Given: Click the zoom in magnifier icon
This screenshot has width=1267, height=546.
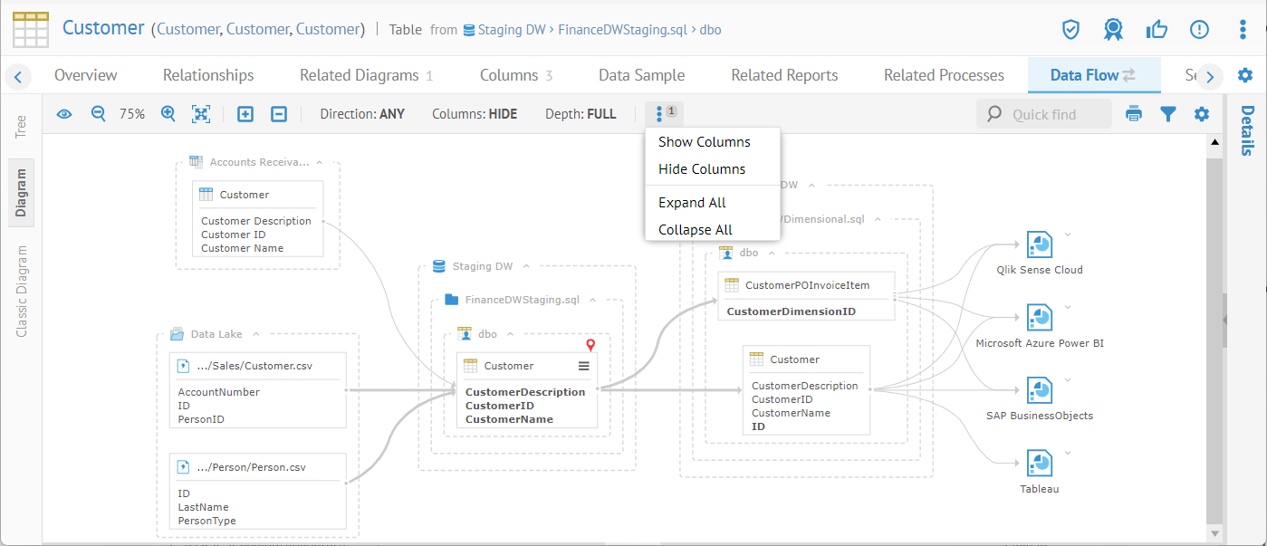Looking at the screenshot, I should click(168, 114).
